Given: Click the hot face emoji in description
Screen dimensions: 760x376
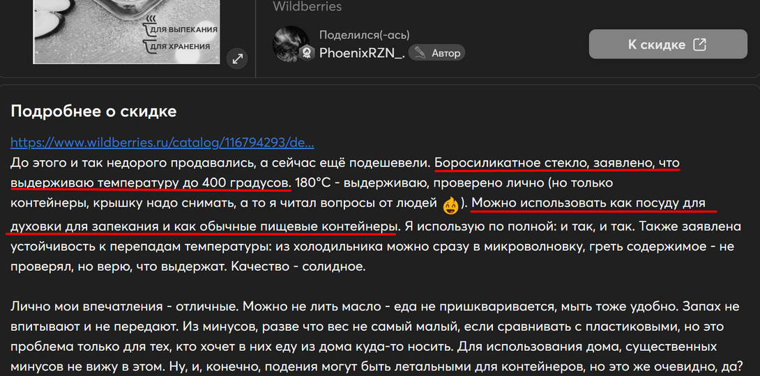Looking at the screenshot, I should (x=450, y=205).
